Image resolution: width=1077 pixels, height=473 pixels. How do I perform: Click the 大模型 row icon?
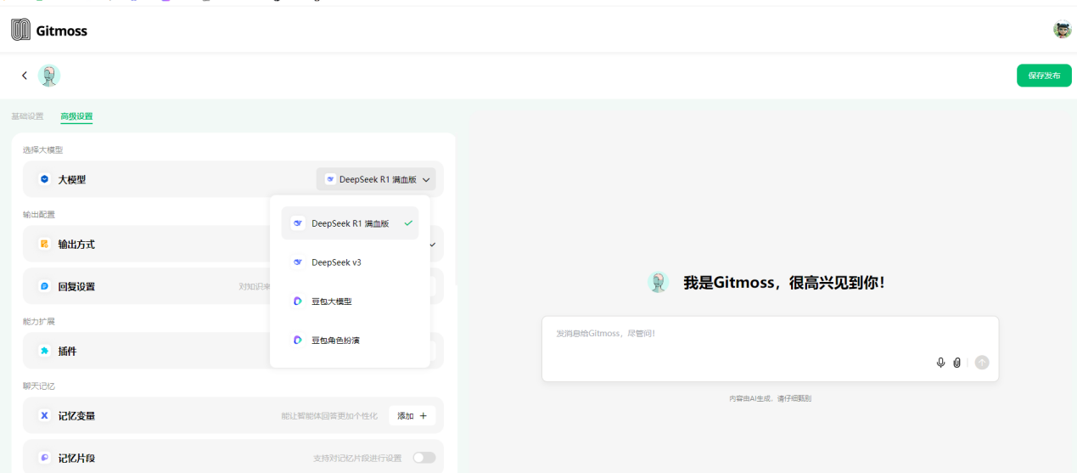pyautogui.click(x=44, y=179)
